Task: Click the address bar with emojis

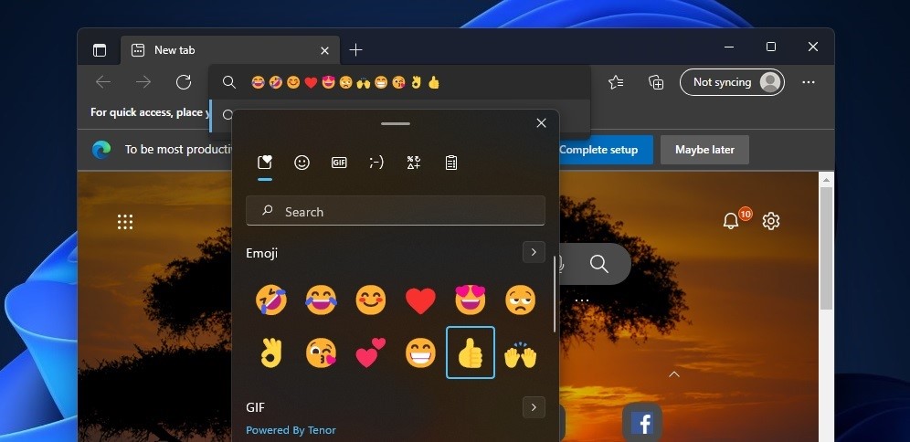Action: (400, 82)
